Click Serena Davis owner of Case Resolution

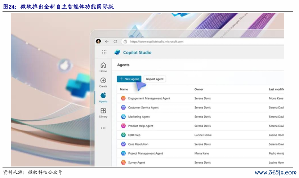[202, 144]
